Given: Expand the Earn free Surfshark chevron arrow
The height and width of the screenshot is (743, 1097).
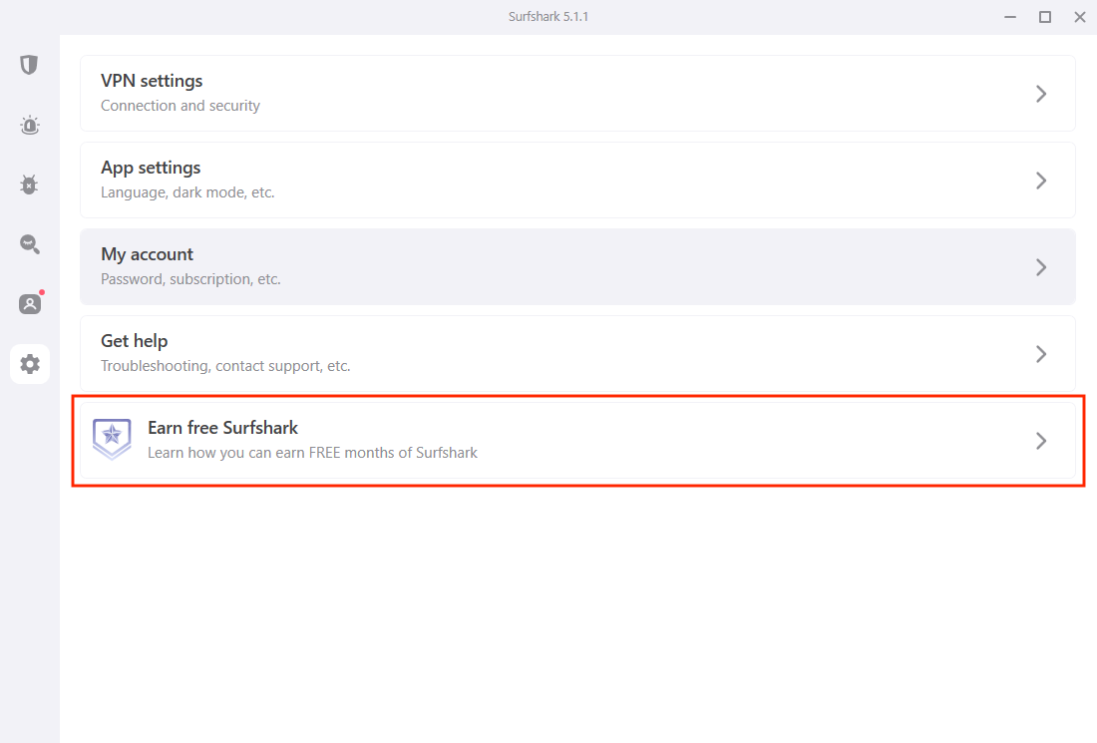Looking at the screenshot, I should [1041, 441].
